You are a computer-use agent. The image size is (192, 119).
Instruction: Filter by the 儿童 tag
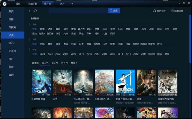click(105, 33)
